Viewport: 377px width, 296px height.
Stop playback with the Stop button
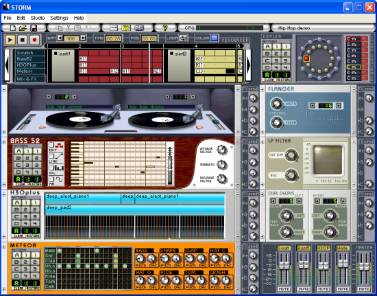pyautogui.click(x=23, y=40)
